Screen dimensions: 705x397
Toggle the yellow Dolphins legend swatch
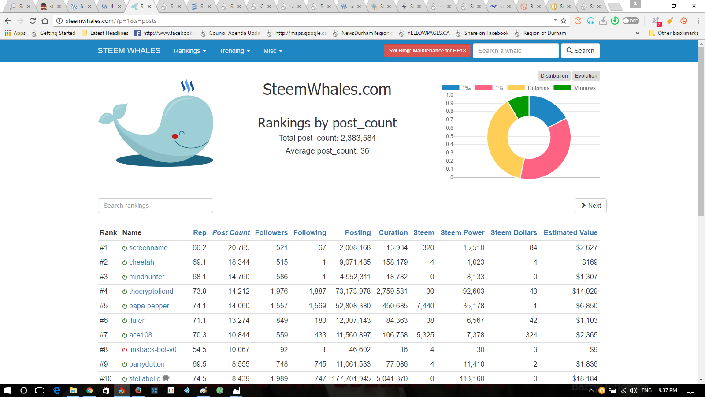[516, 88]
